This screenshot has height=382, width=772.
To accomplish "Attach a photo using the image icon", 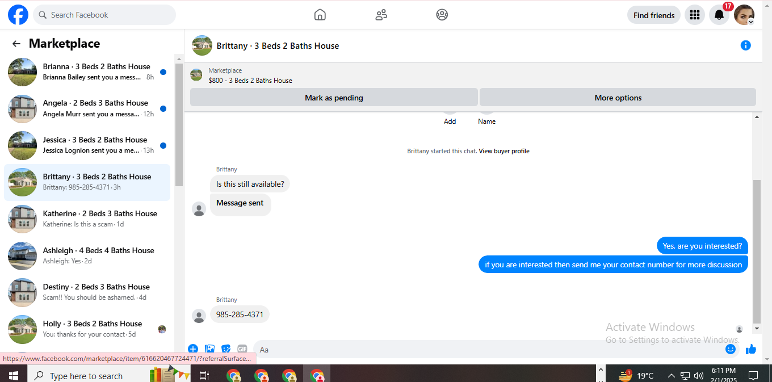I will point(209,349).
